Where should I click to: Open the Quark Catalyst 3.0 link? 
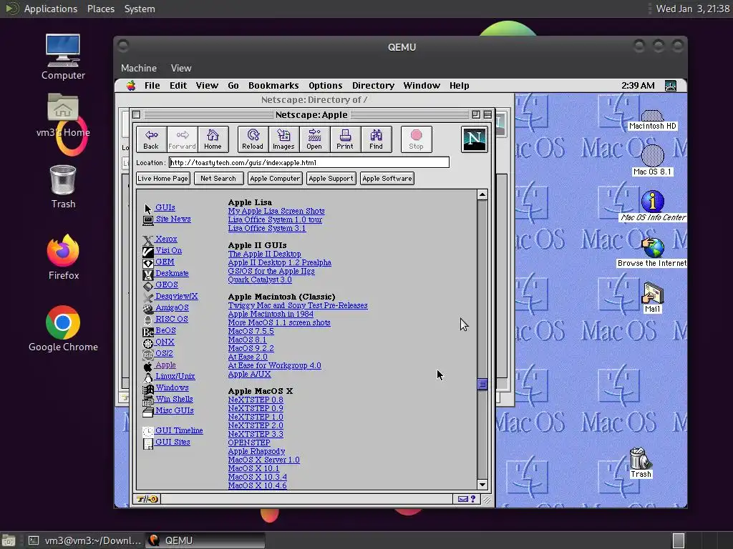260,280
